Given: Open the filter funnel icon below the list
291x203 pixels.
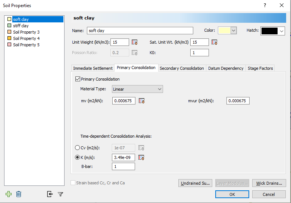Looking at the screenshot, I should [x=60, y=194].
